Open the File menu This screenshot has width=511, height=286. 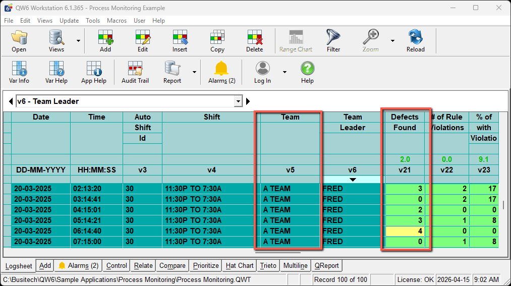[x=9, y=21]
